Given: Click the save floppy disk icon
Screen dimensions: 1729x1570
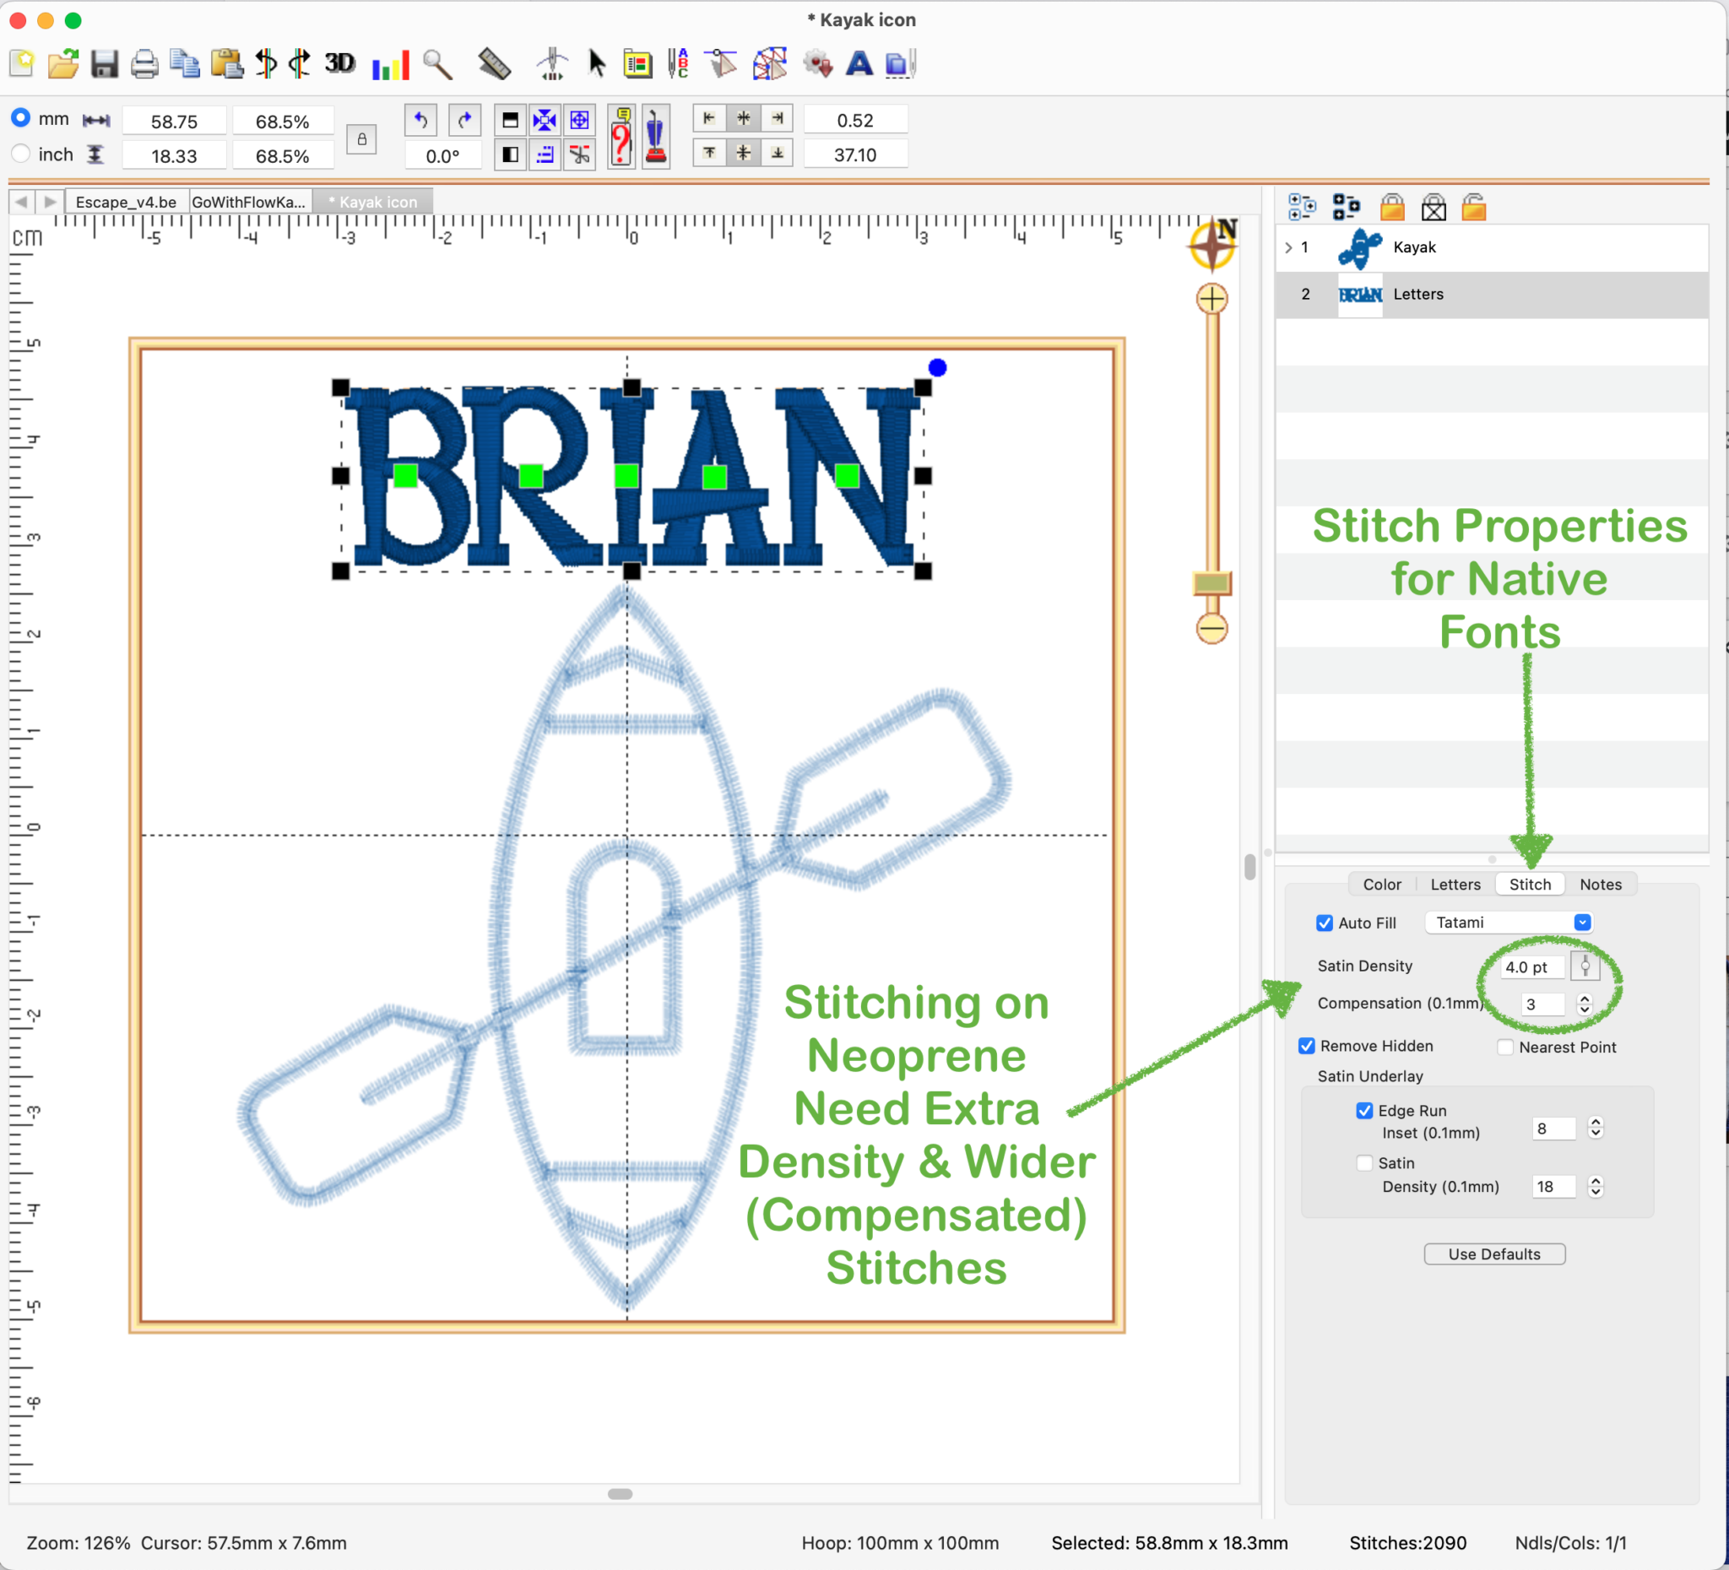Looking at the screenshot, I should point(105,64).
